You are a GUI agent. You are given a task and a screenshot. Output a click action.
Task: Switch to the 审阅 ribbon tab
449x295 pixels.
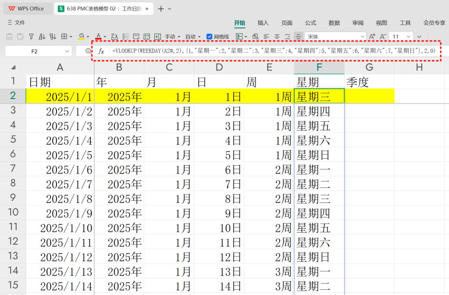pyautogui.click(x=358, y=23)
